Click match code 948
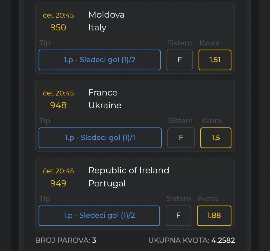This screenshot has width=270, height=251. coord(58,106)
